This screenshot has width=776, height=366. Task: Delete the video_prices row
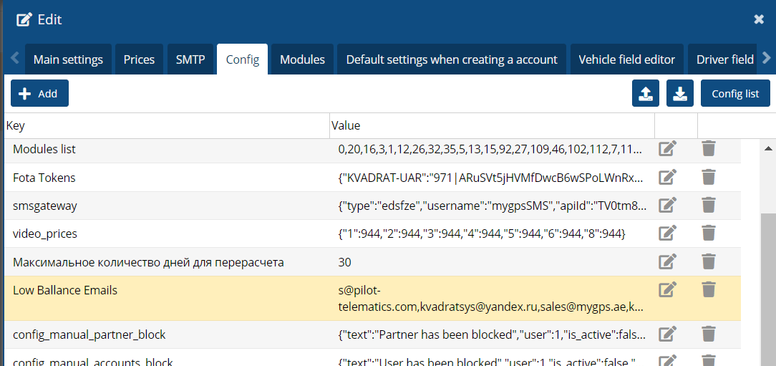[x=708, y=233]
